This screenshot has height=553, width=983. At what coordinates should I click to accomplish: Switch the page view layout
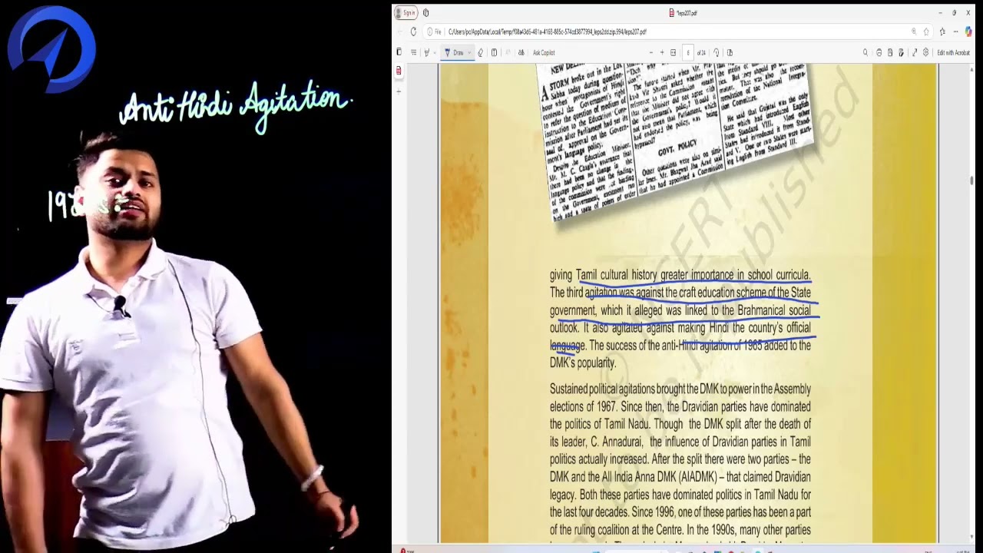pyautogui.click(x=730, y=52)
